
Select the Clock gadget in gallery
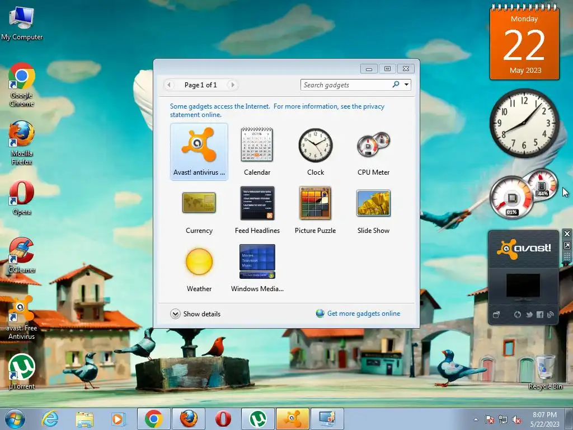click(316, 151)
